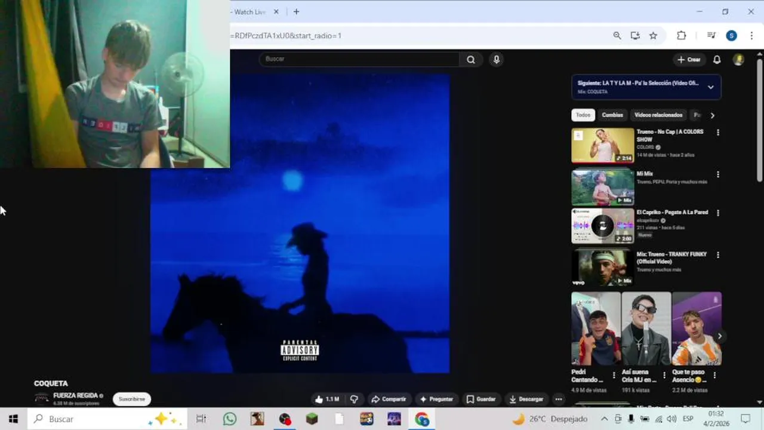Show hidden system tray icons
764x430 pixels.
(604, 419)
